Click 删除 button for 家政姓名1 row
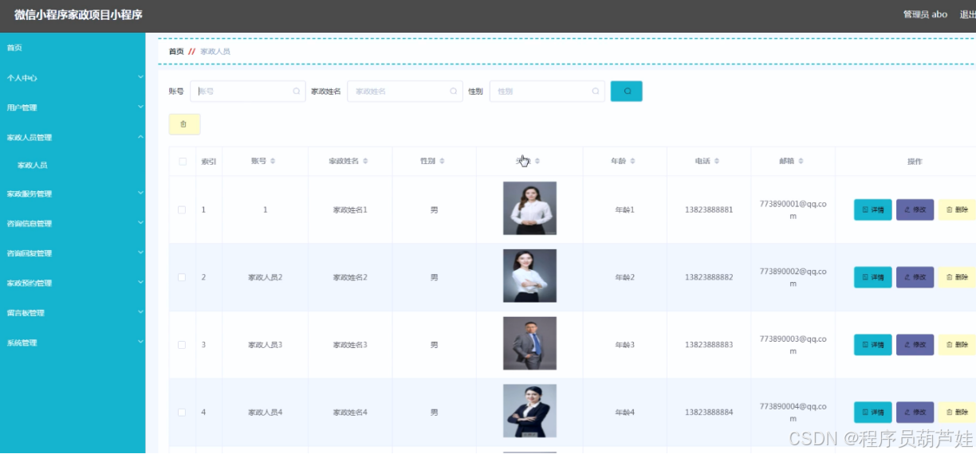Viewport: 976px width, 454px height. pyautogui.click(x=957, y=209)
